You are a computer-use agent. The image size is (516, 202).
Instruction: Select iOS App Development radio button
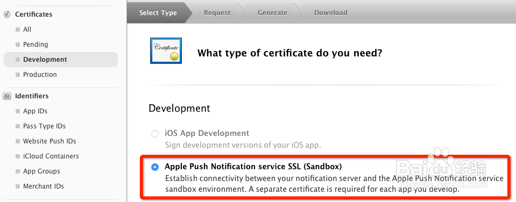point(154,134)
